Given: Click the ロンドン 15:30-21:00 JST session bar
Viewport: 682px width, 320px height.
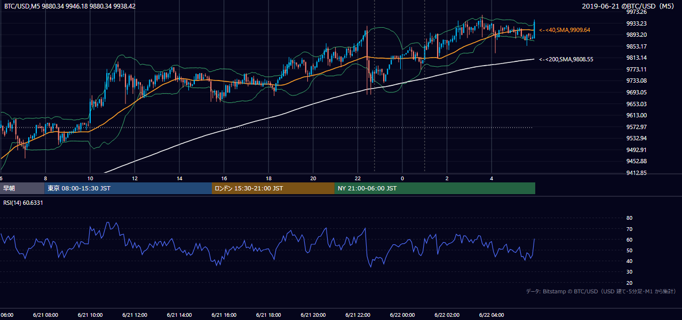Looking at the screenshot, I should pos(273,188).
